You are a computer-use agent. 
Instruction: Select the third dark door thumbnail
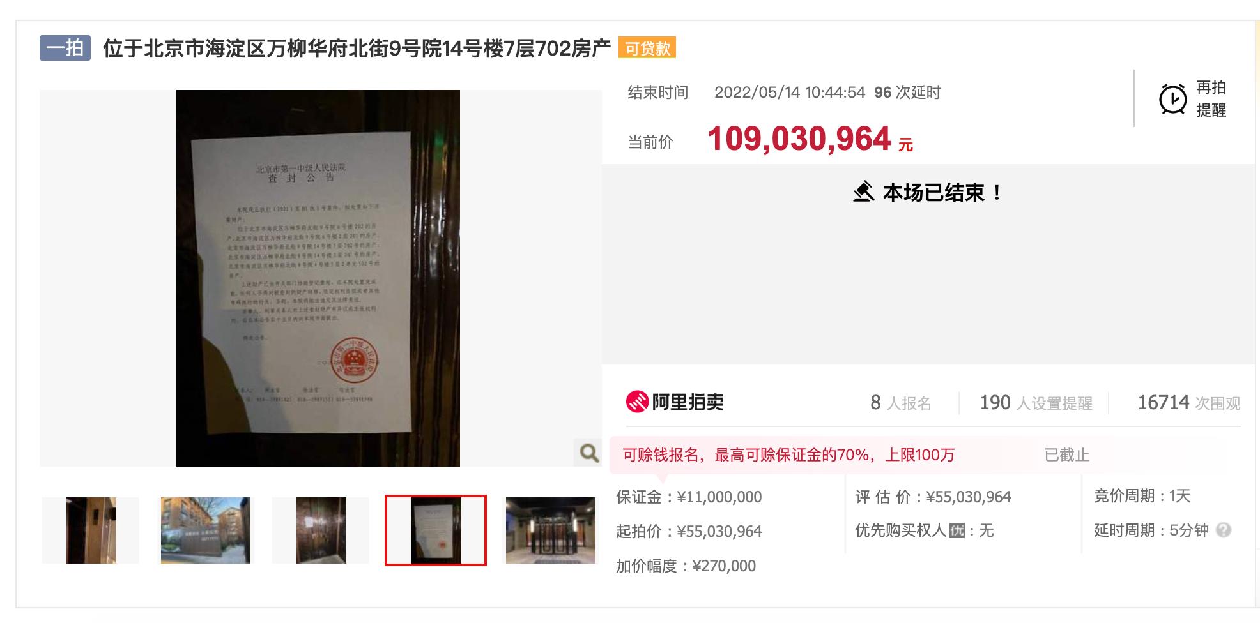coord(321,530)
